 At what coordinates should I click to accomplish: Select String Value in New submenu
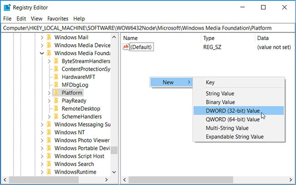(220, 93)
